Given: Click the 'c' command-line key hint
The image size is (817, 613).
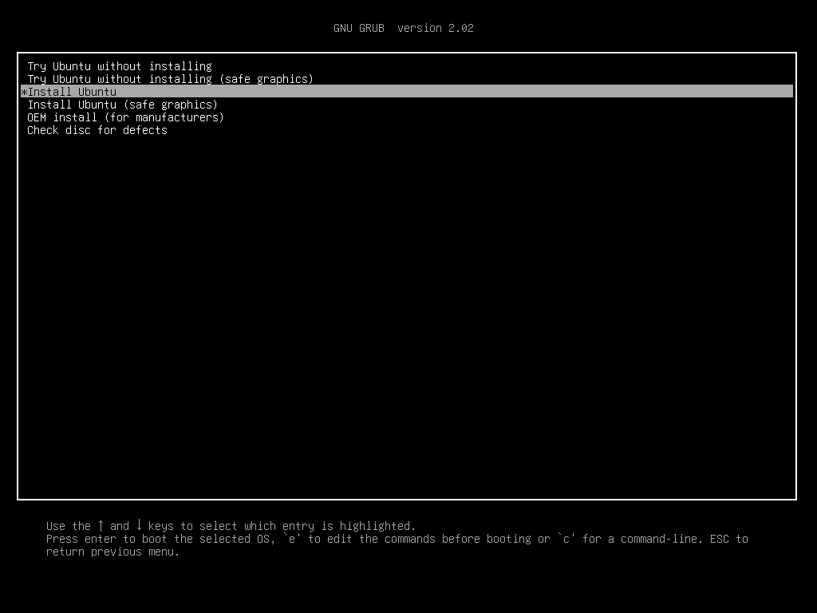Looking at the screenshot, I should tap(566, 539).
